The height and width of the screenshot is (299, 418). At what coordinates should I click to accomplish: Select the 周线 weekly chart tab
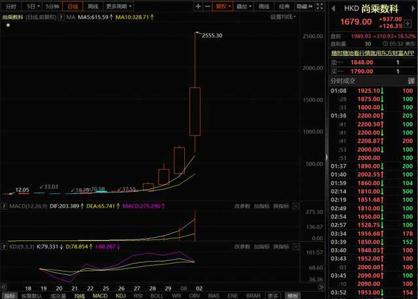click(x=93, y=7)
